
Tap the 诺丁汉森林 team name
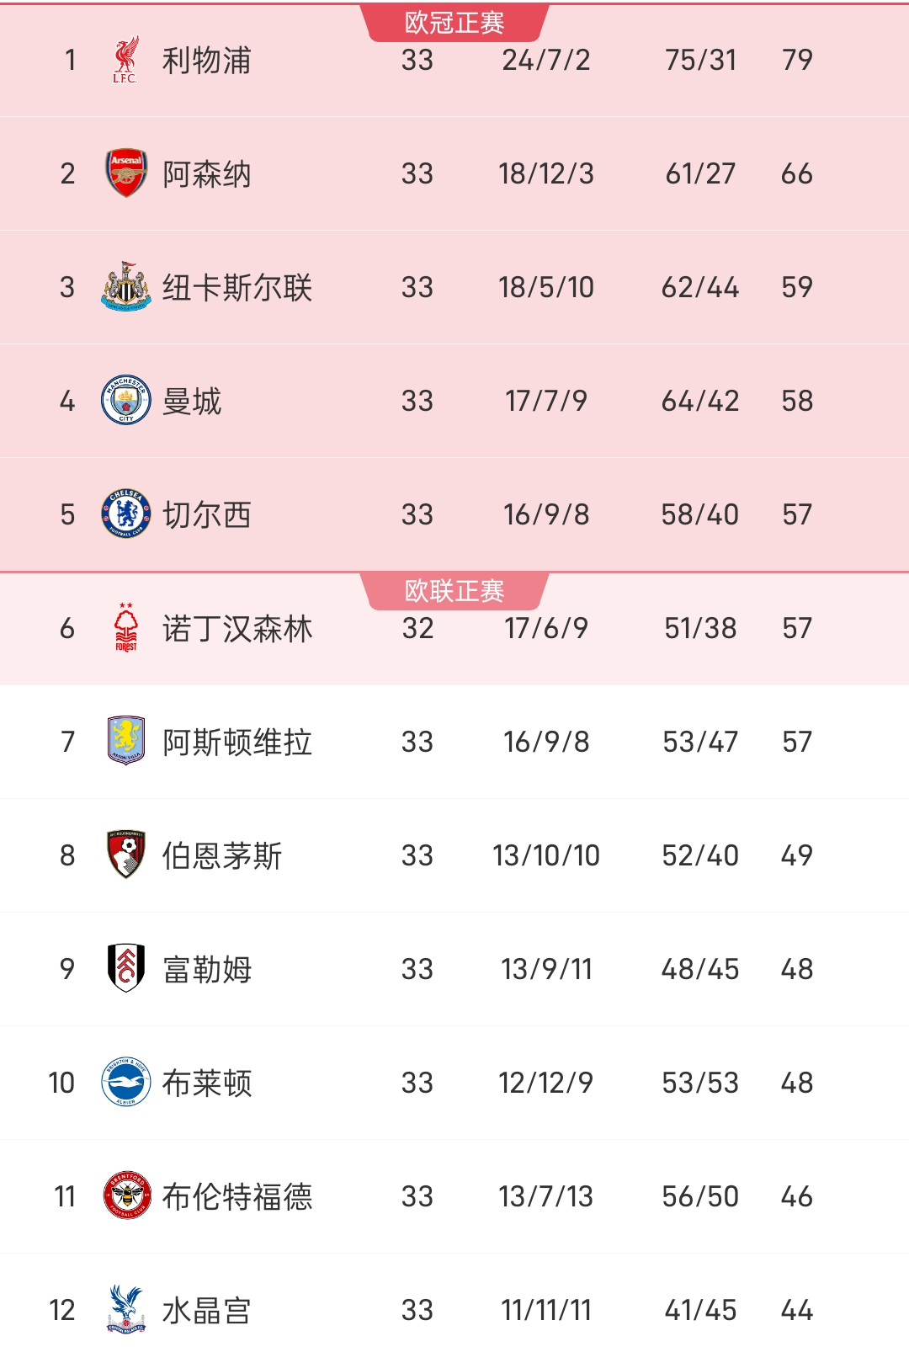point(237,629)
